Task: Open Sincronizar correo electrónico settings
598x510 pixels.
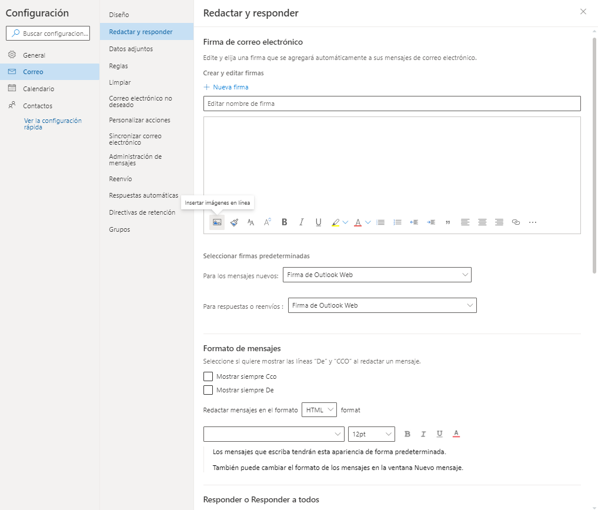Action: (x=146, y=139)
